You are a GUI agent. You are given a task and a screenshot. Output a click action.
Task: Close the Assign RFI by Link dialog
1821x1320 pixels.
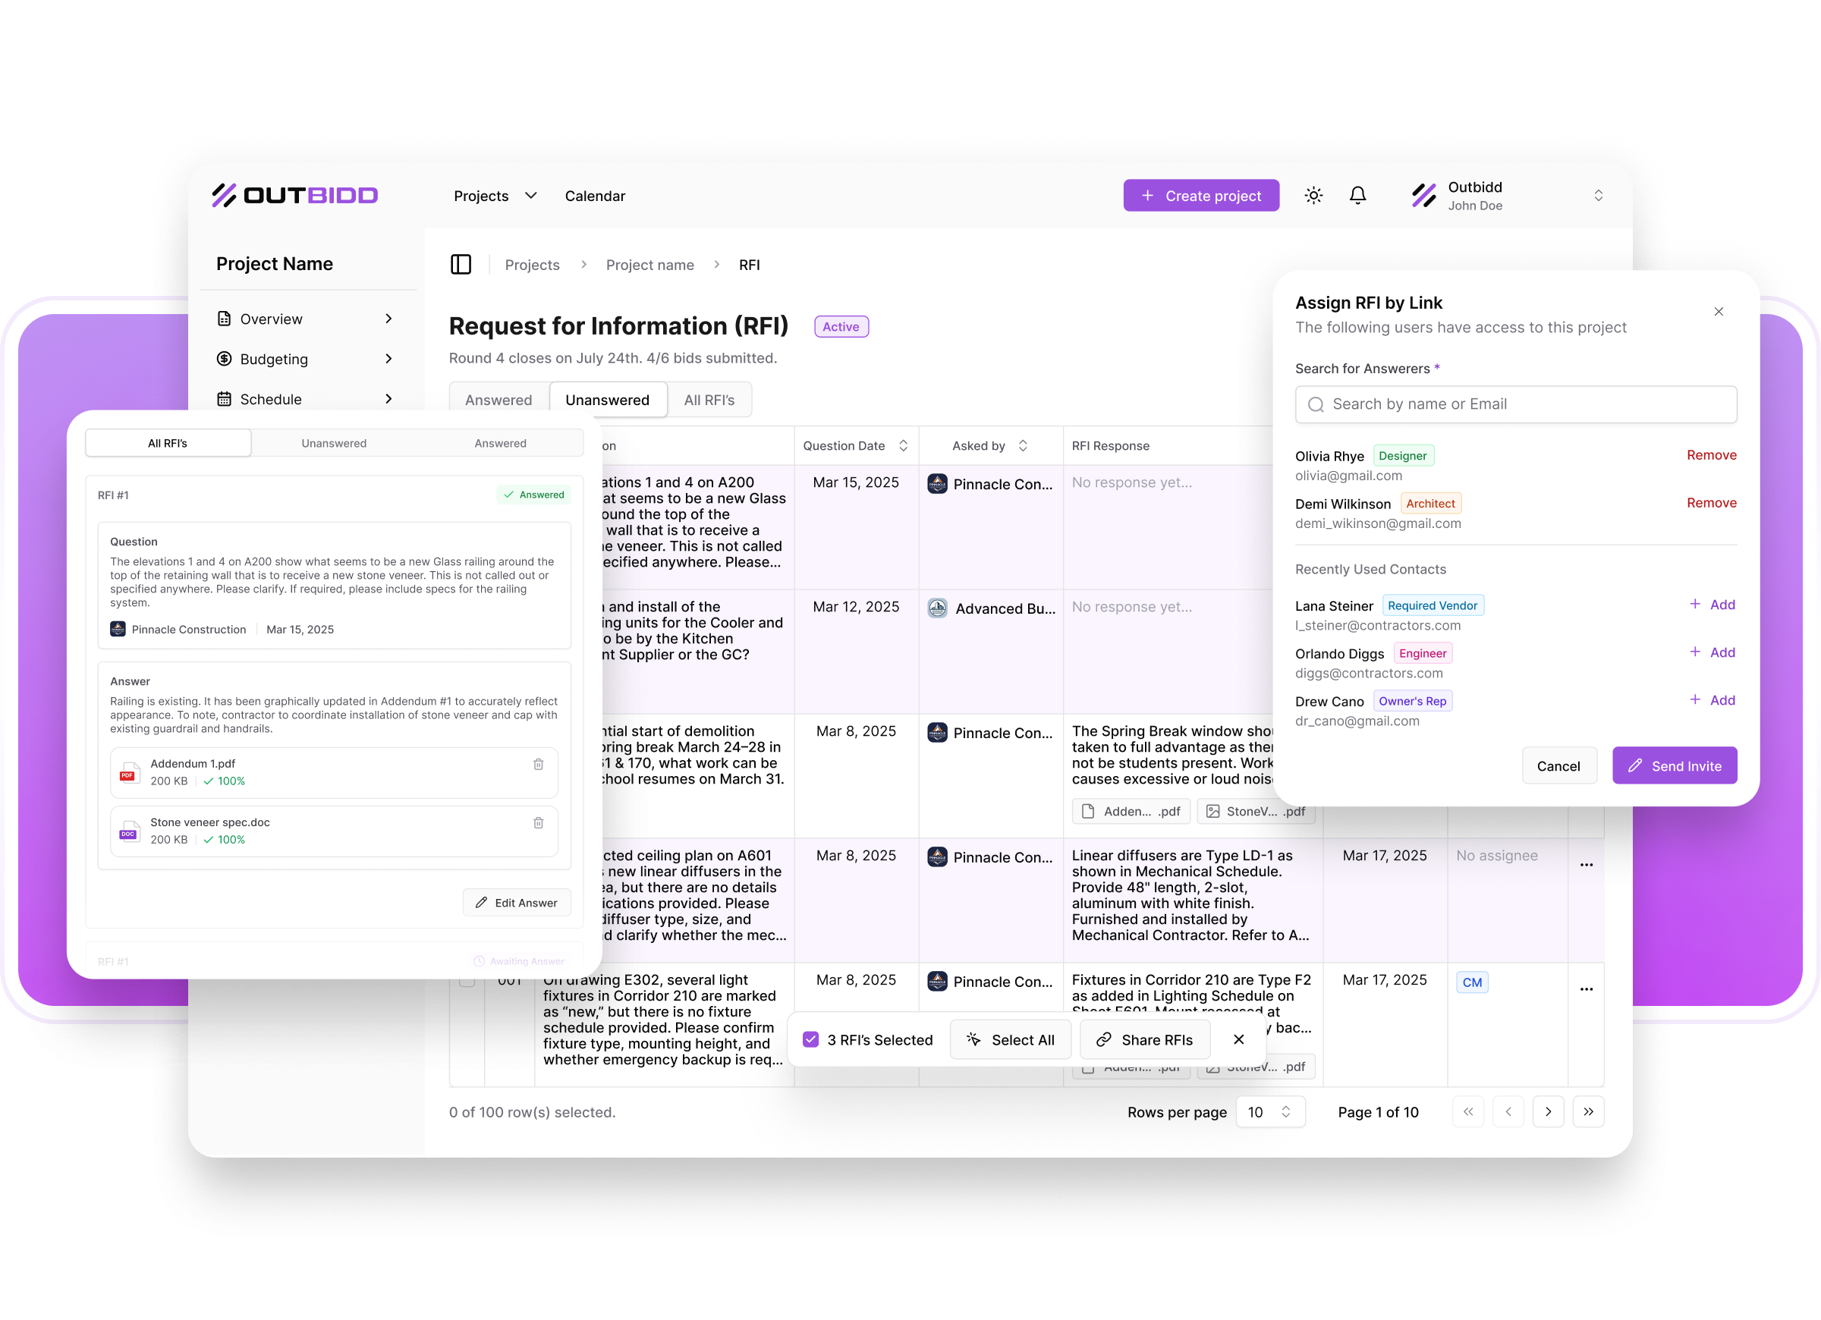click(1719, 312)
